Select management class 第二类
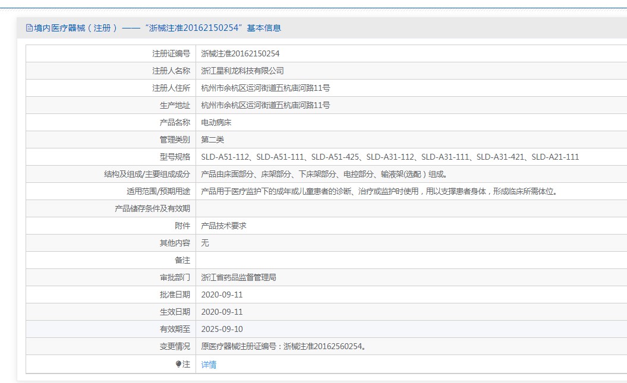 click(x=212, y=140)
